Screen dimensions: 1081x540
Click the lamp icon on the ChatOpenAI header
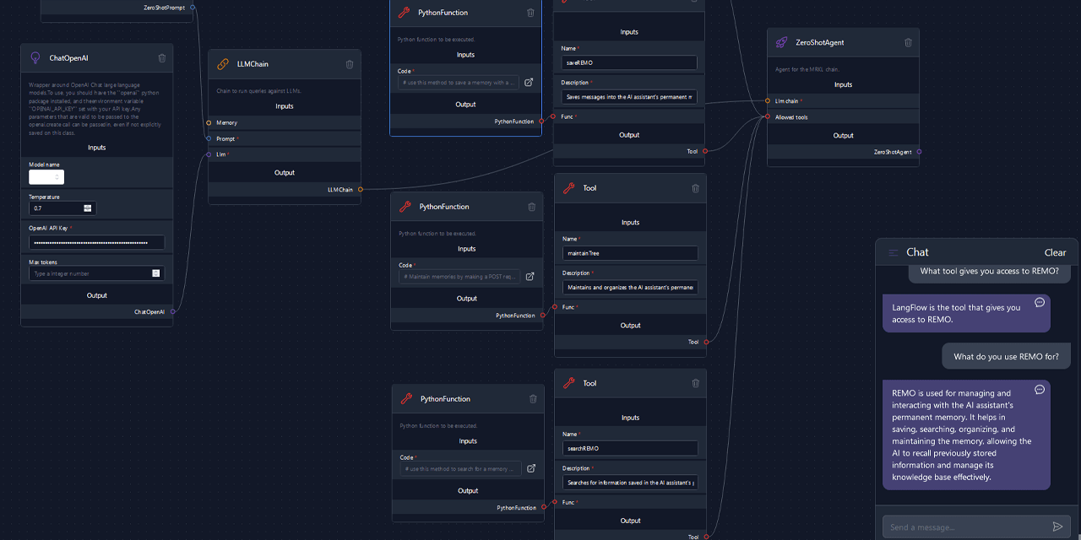(x=34, y=57)
